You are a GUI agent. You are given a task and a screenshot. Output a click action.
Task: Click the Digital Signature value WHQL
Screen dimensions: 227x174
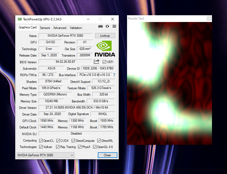point(103,114)
